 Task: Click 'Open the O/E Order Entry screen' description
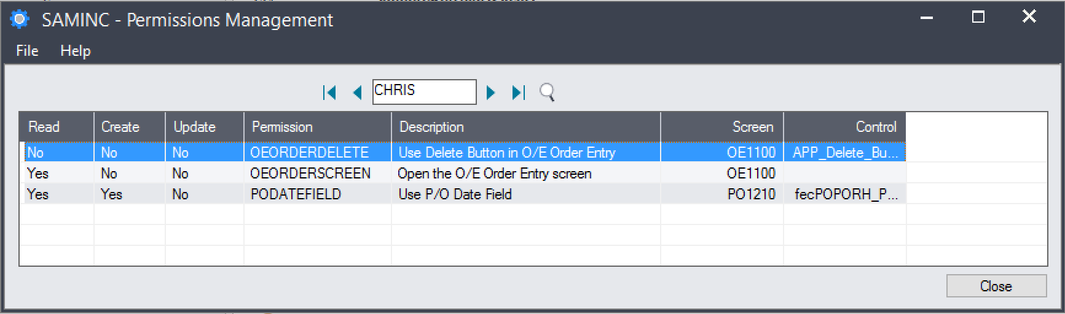click(x=495, y=174)
